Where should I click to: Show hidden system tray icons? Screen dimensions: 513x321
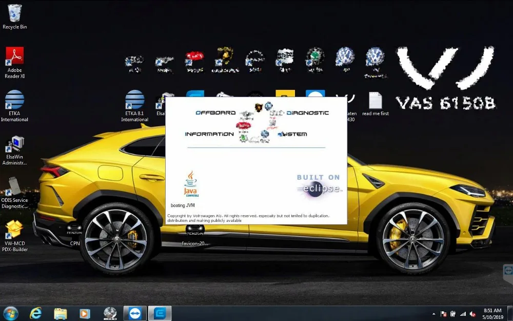434,314
